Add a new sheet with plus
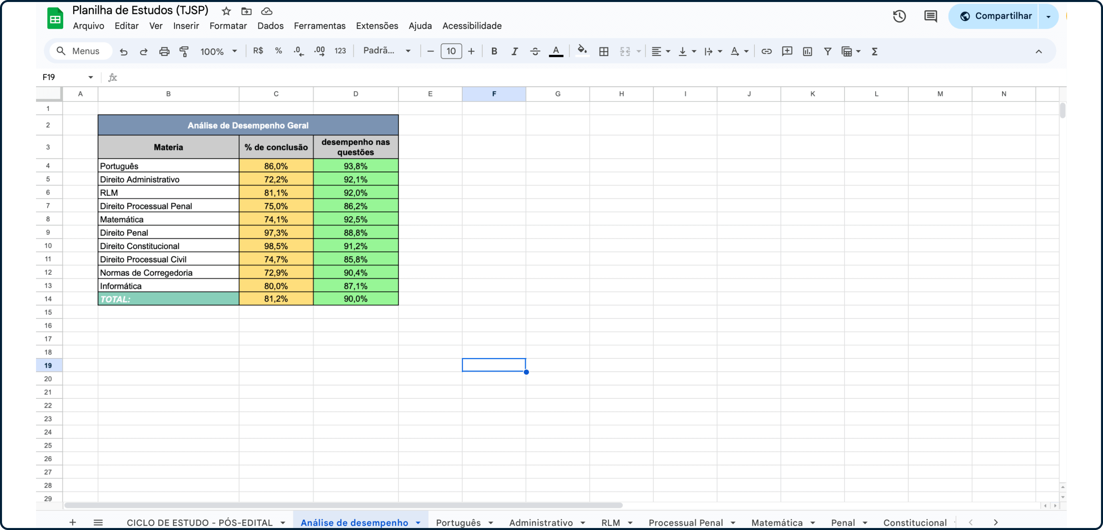Image resolution: width=1103 pixels, height=530 pixels. pos(72,522)
